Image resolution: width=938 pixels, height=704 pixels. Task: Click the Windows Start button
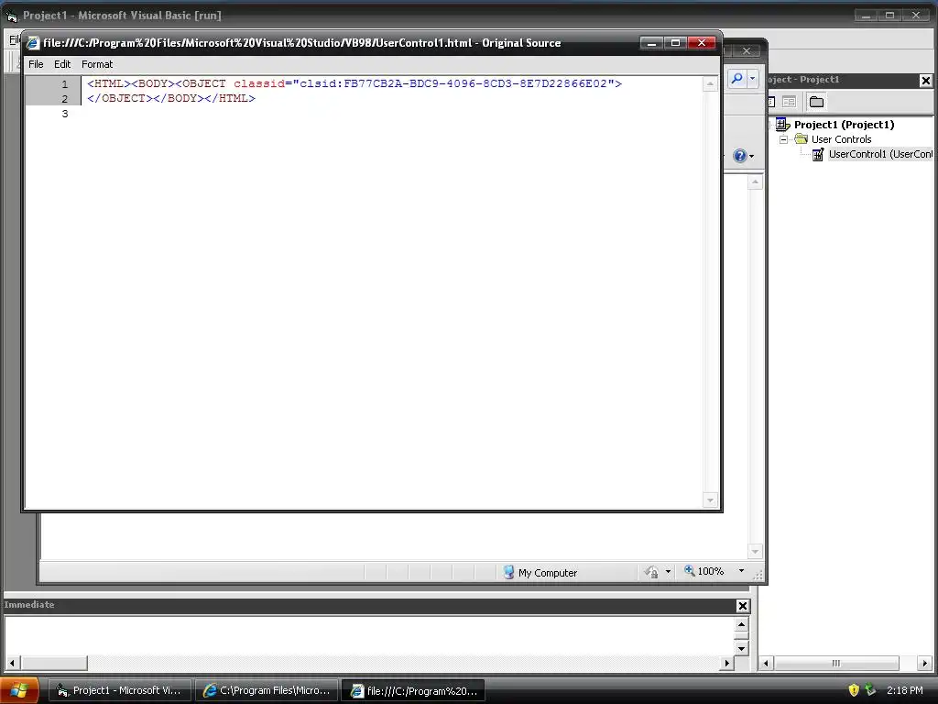coord(19,690)
